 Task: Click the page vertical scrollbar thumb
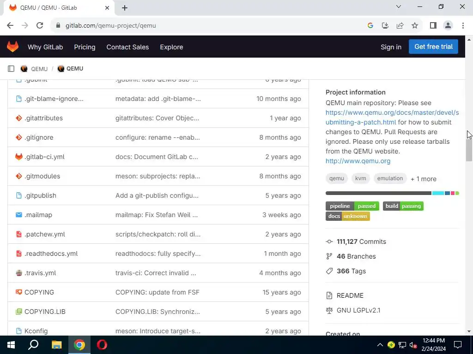click(x=469, y=151)
